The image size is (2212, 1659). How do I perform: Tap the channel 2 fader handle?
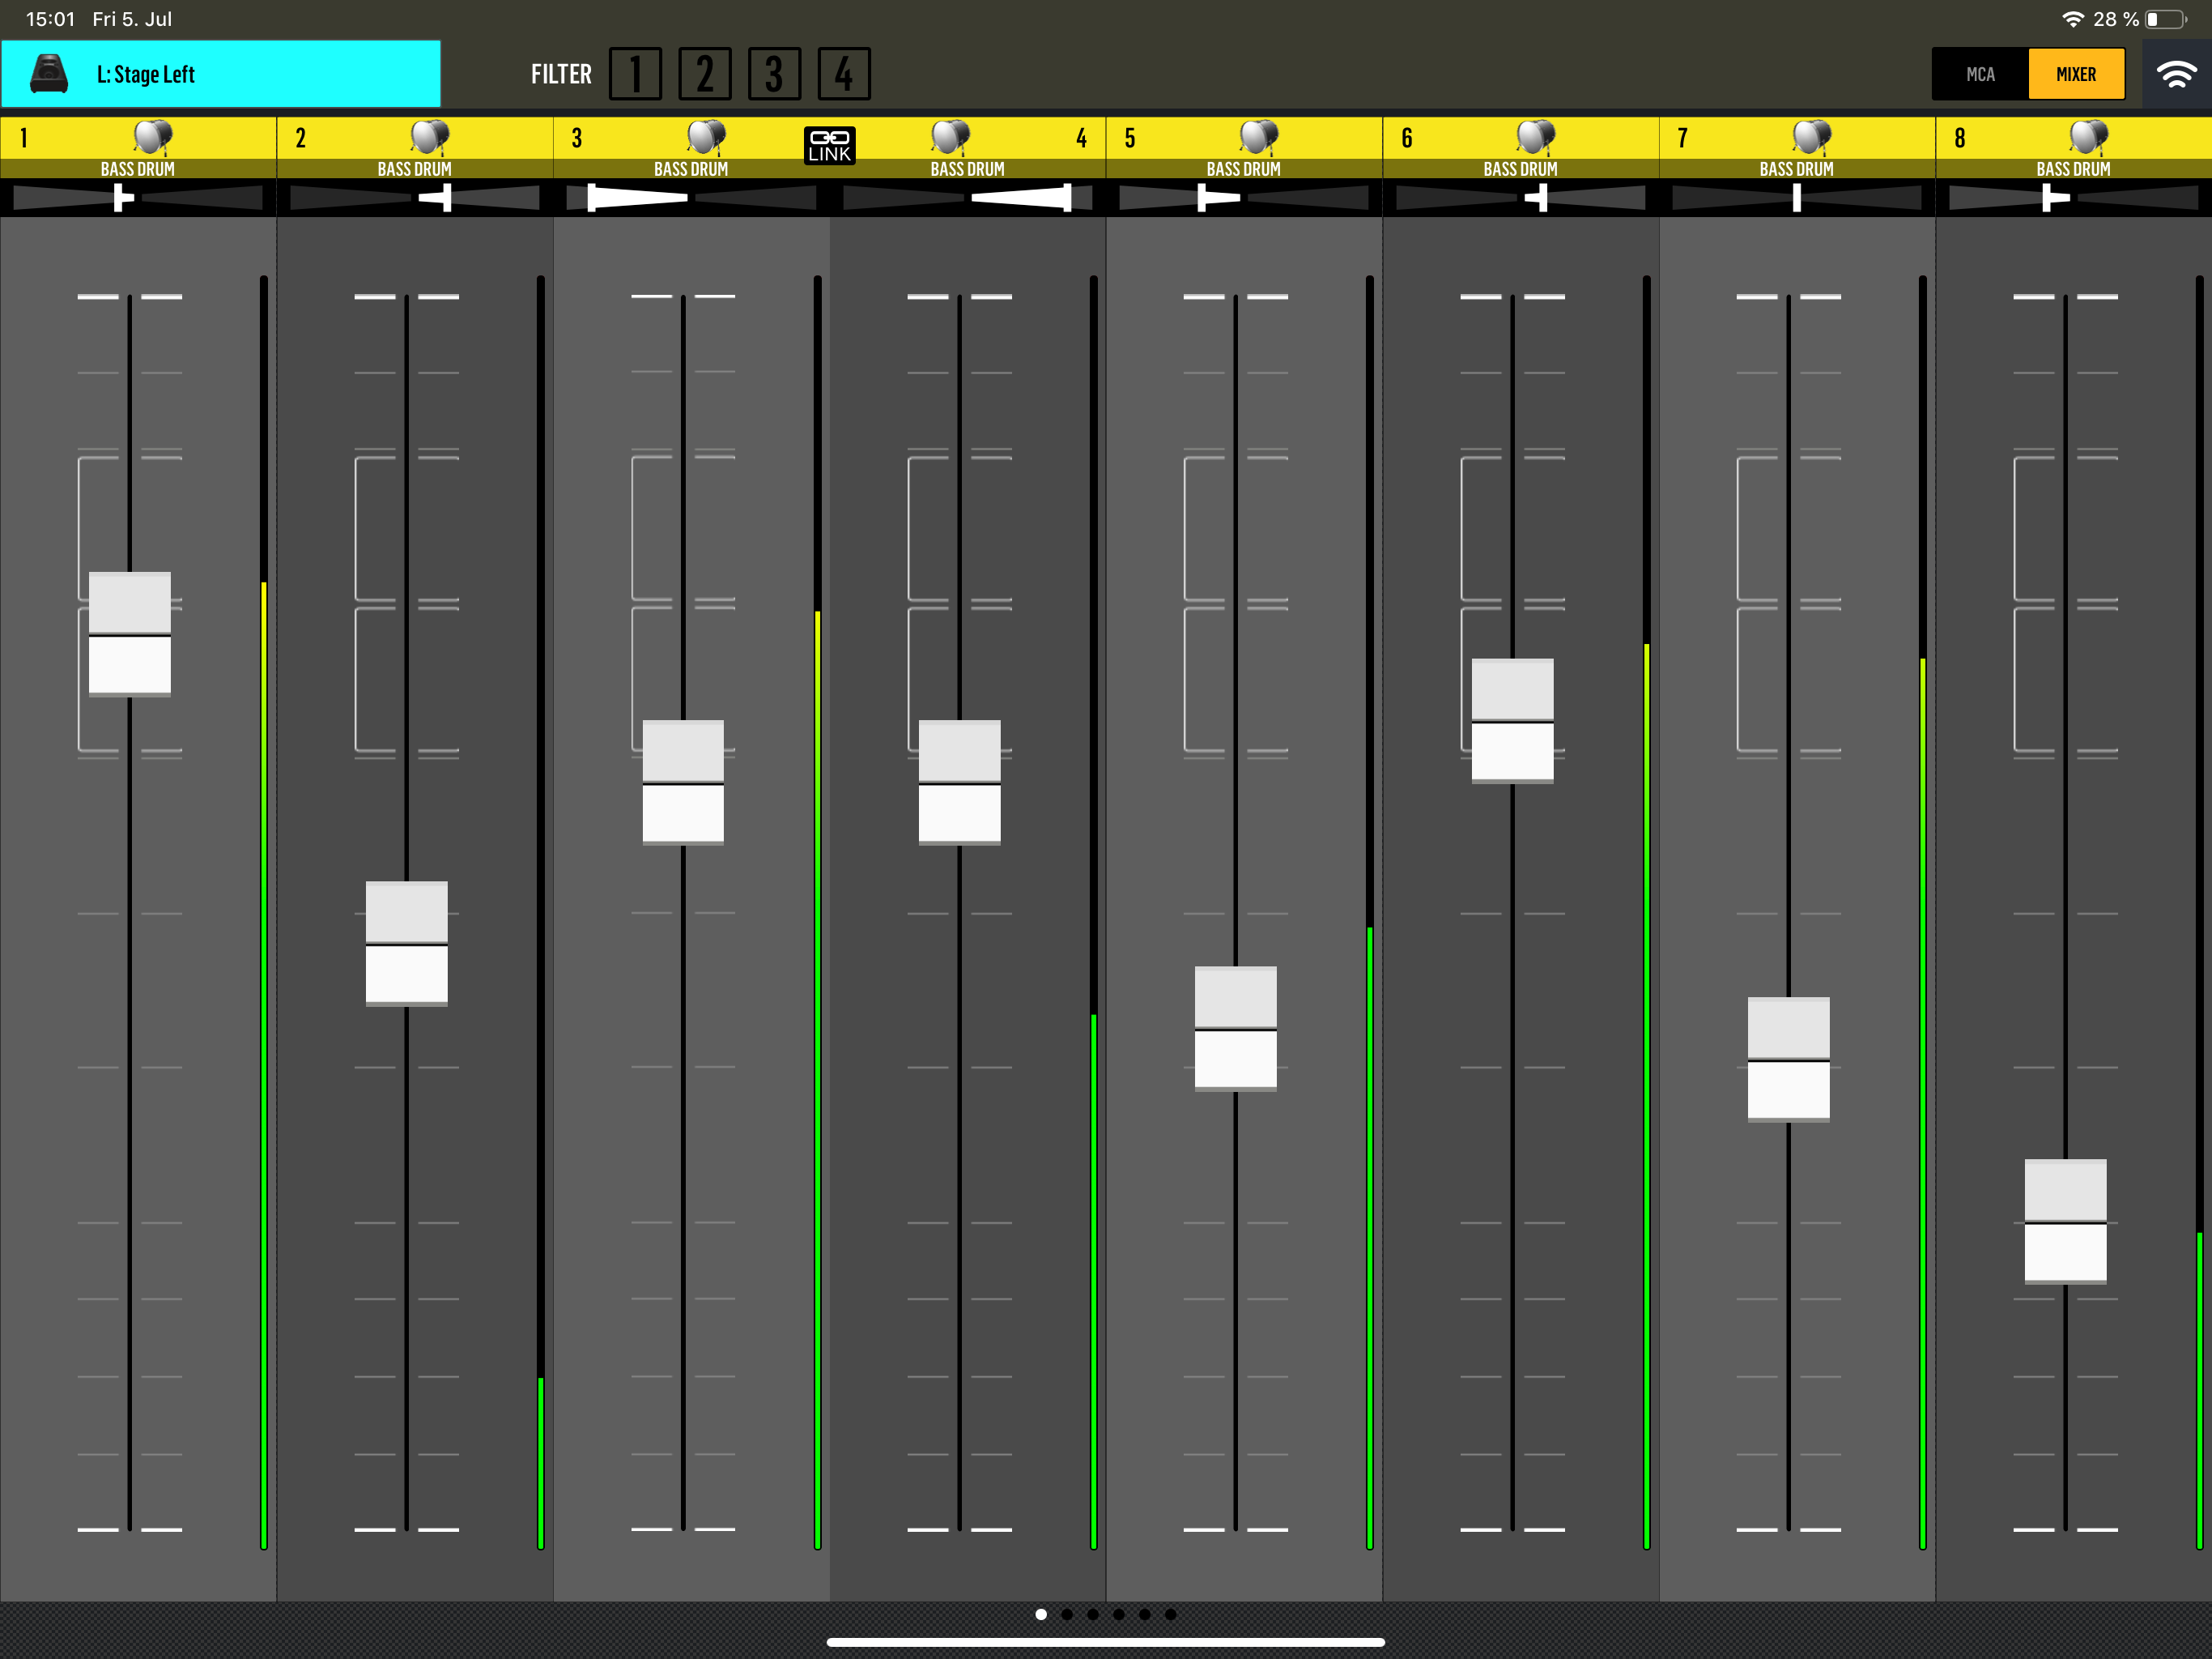406,943
